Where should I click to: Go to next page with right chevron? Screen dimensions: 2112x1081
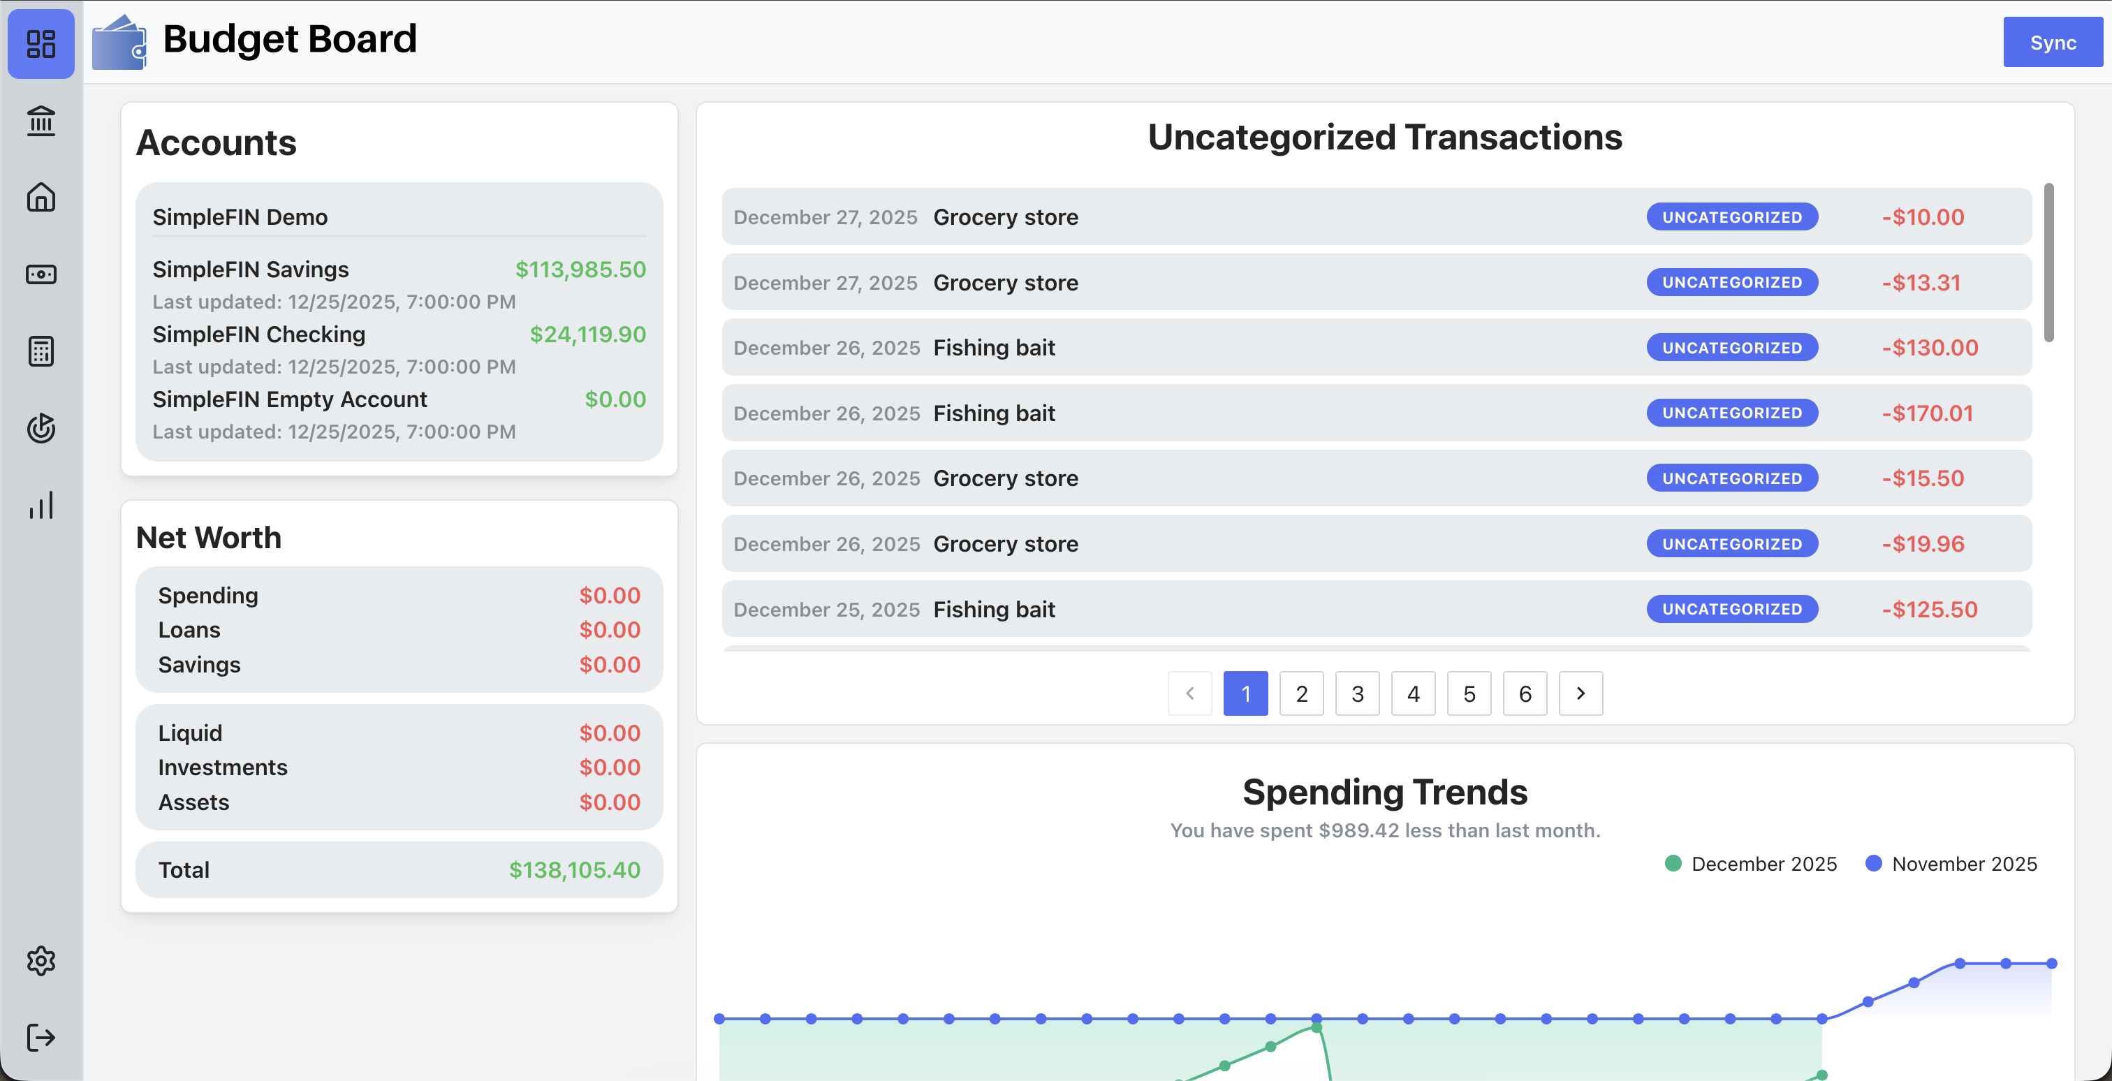pyautogui.click(x=1580, y=693)
